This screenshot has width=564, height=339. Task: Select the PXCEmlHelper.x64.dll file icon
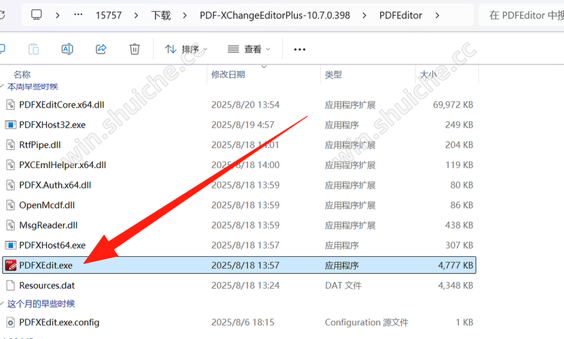(11, 165)
